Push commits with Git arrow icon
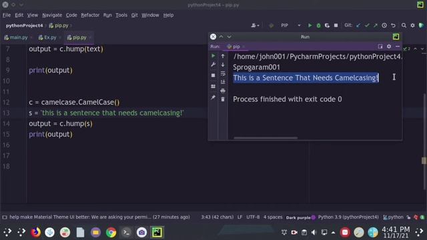The width and height of the screenshot is (427, 240). (x=376, y=25)
